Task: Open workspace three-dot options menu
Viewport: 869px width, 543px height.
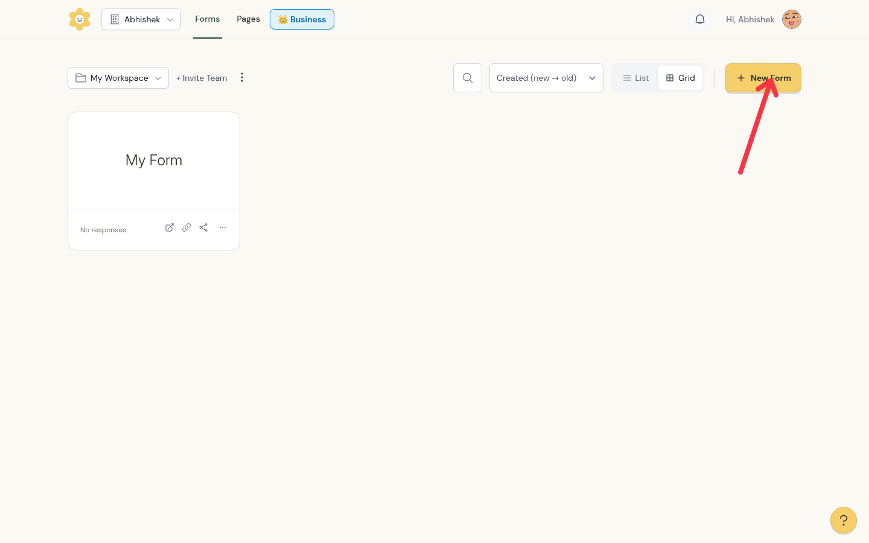Action: pos(242,77)
